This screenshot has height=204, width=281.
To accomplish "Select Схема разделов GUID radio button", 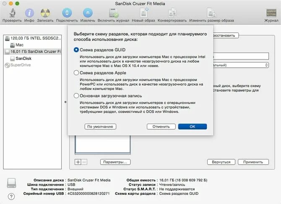I will (x=76, y=50).
